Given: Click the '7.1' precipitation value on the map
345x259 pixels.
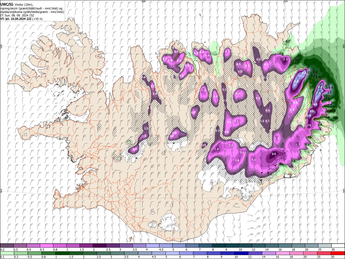Looking at the screenshot, I should pos(318,93).
